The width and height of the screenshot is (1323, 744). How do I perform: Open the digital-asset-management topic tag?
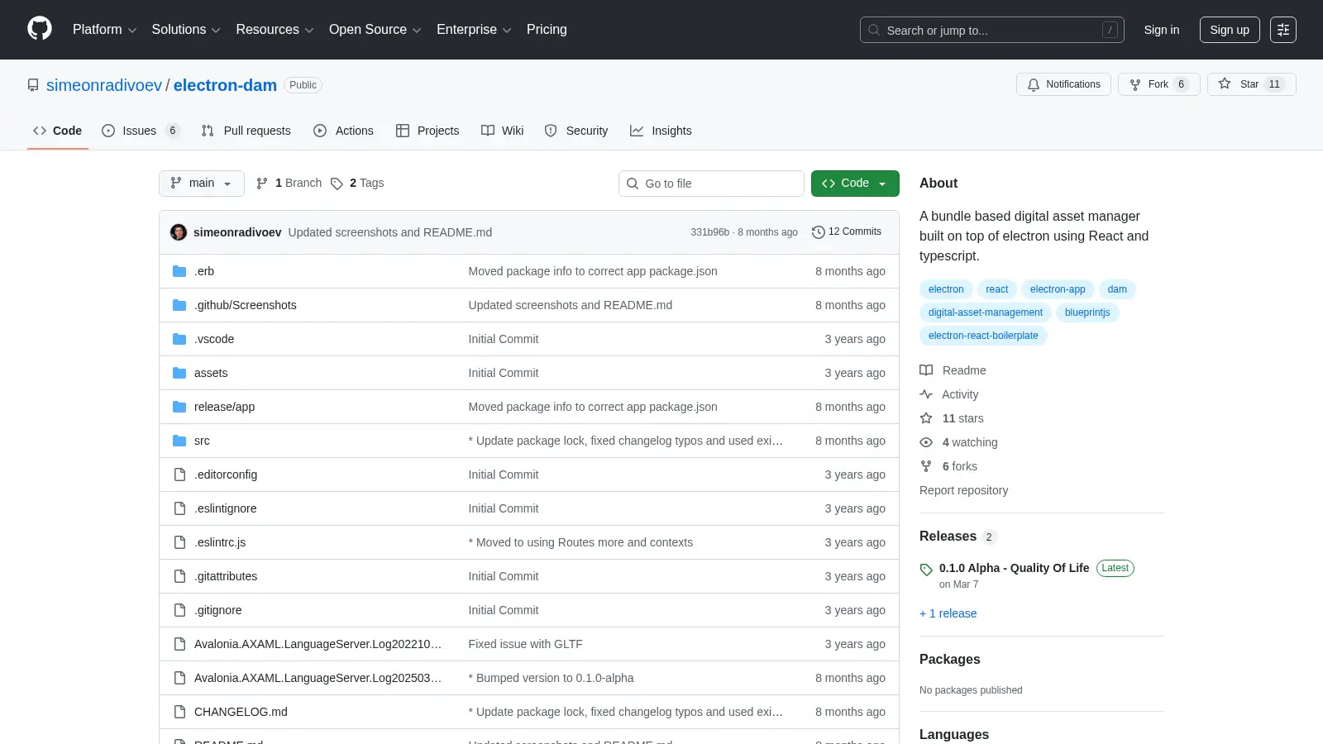click(x=986, y=312)
